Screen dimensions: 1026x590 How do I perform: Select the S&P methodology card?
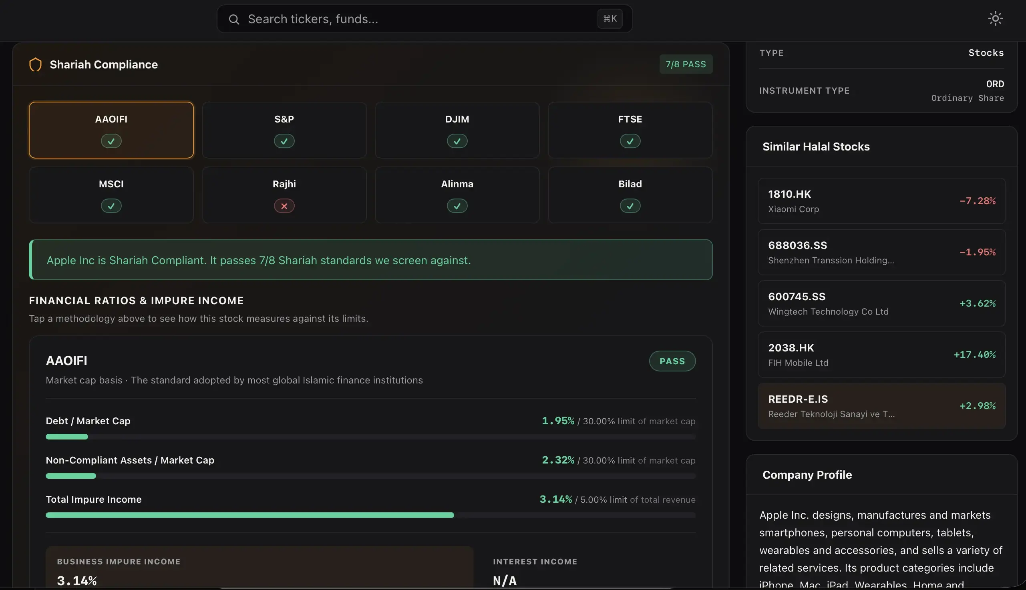[284, 130]
